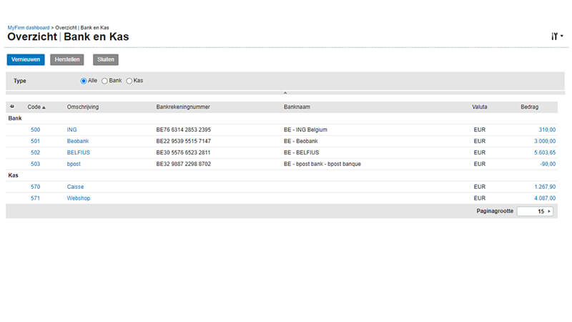Click account number BE32 9887 2298 8702
This screenshot has height=322, width=572.
click(x=184, y=164)
